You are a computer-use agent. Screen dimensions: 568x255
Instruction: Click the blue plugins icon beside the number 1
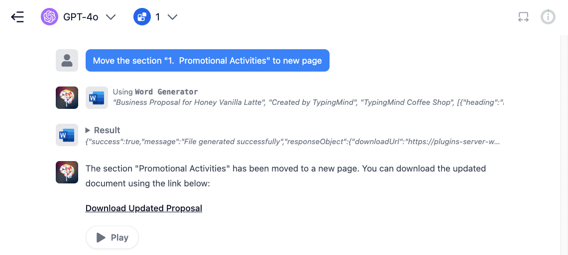tap(142, 16)
